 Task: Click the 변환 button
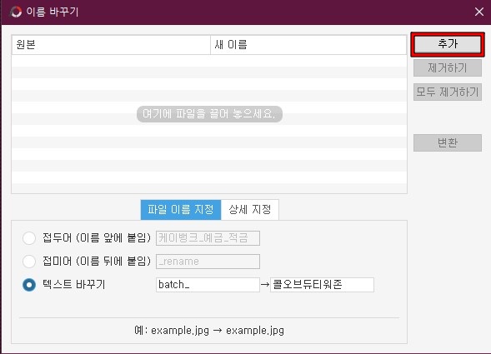click(448, 142)
